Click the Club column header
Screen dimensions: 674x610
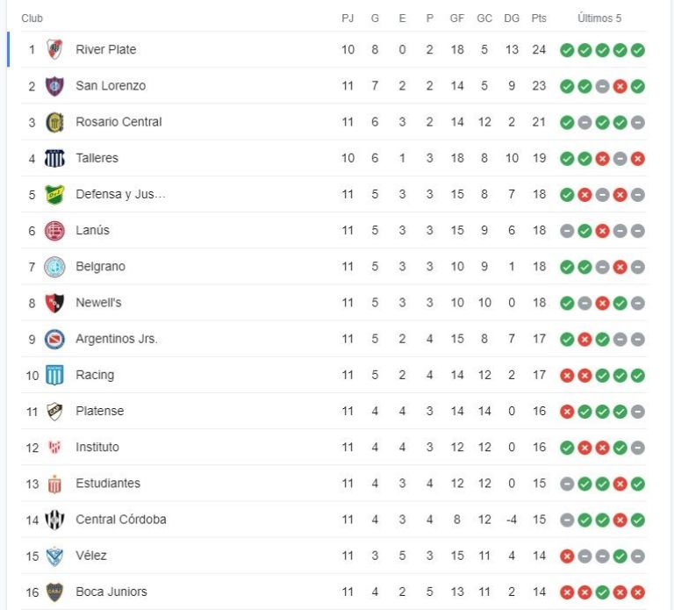pyautogui.click(x=32, y=18)
